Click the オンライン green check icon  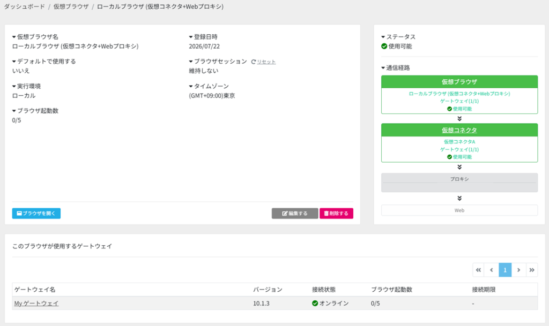(x=315, y=304)
